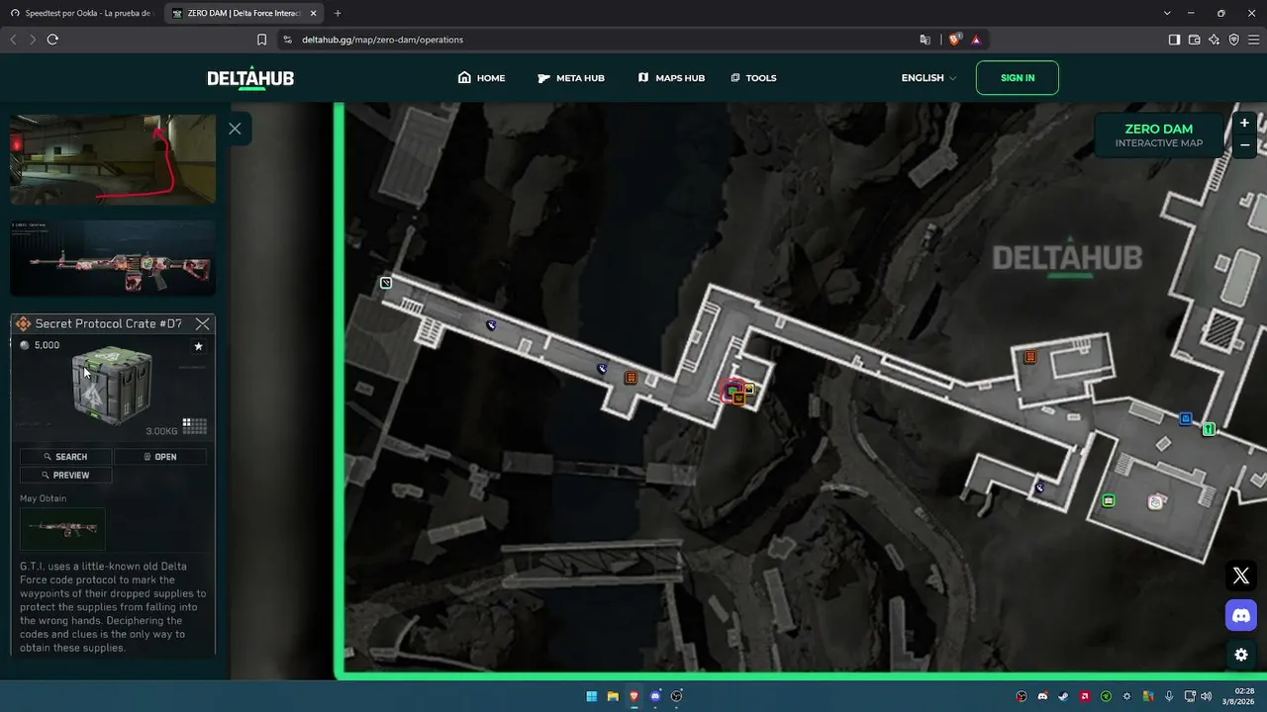Click the Search button on the crate card
This screenshot has width=1267, height=712.
tap(65, 457)
